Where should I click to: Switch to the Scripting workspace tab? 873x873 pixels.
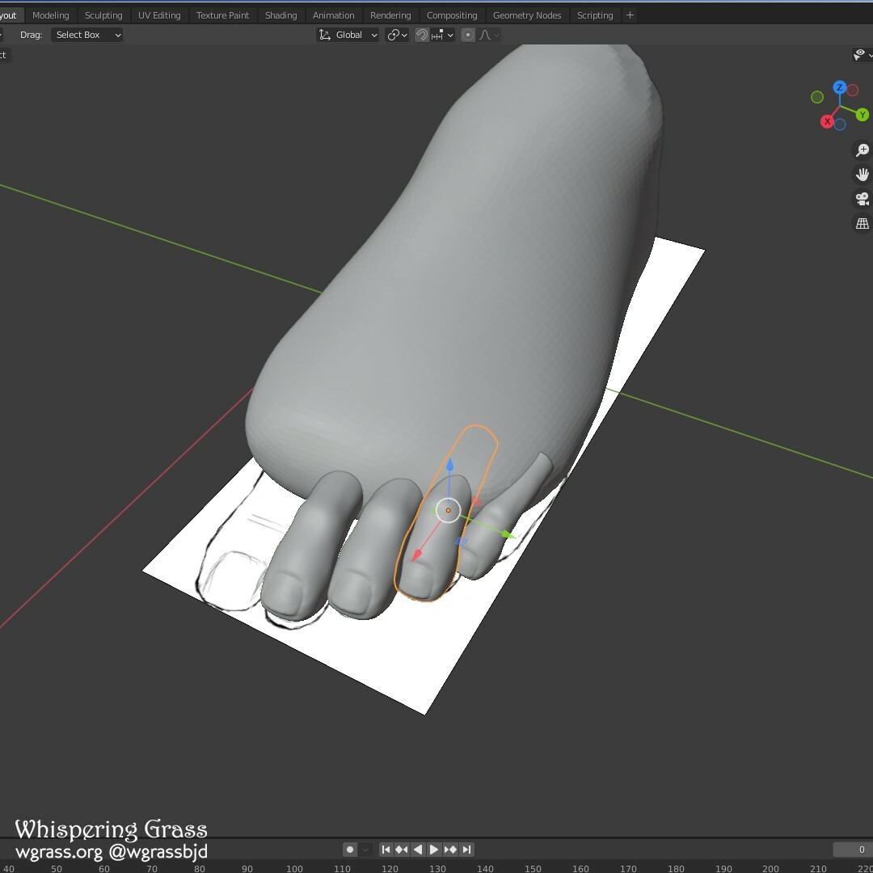click(x=595, y=15)
